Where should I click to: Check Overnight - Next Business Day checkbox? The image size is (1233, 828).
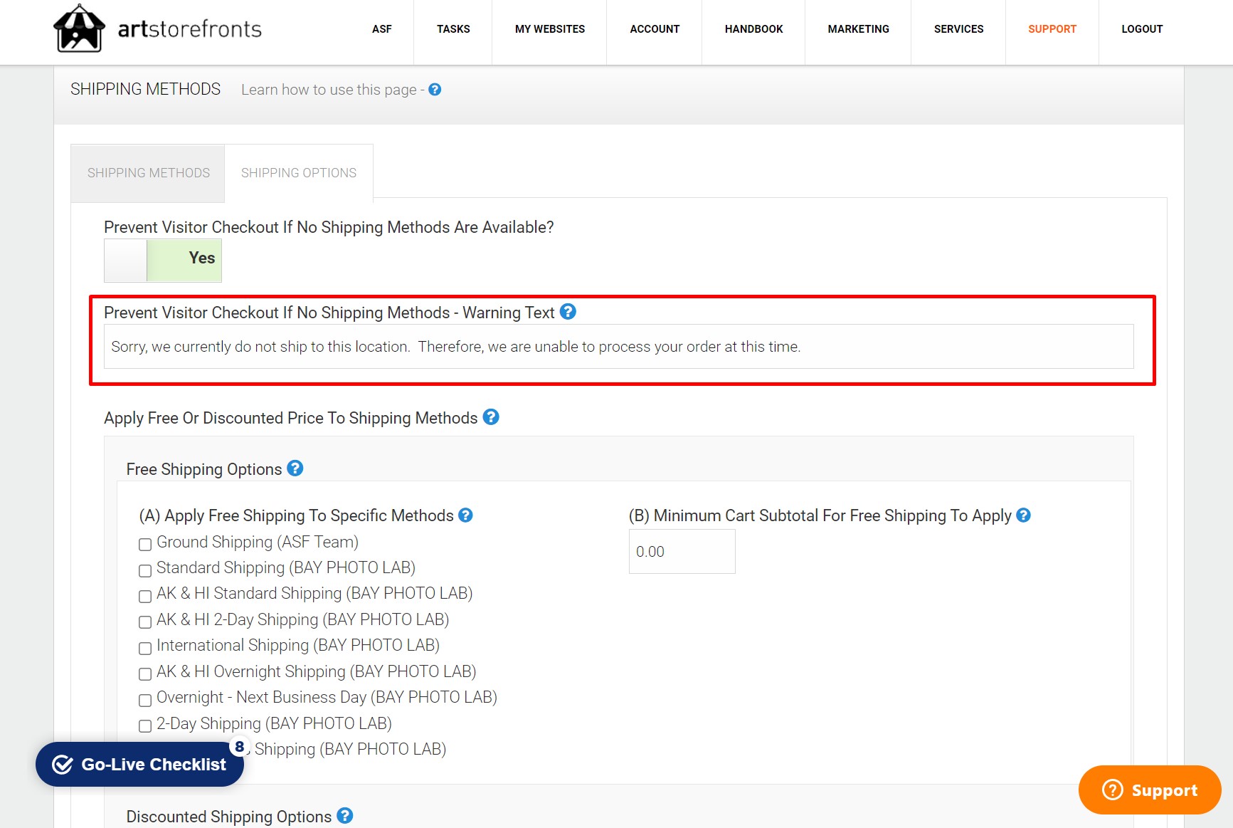pyautogui.click(x=145, y=700)
